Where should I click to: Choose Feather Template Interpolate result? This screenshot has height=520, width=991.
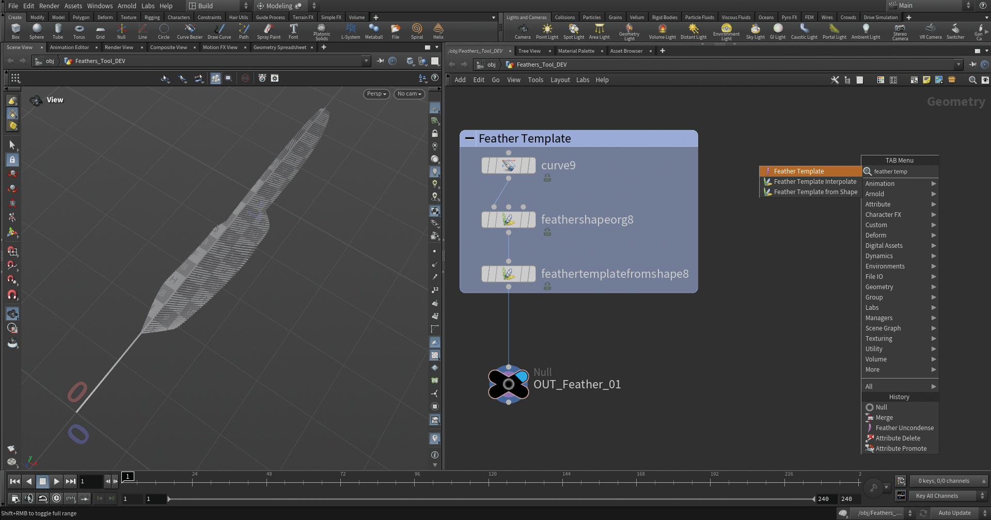[810, 182]
